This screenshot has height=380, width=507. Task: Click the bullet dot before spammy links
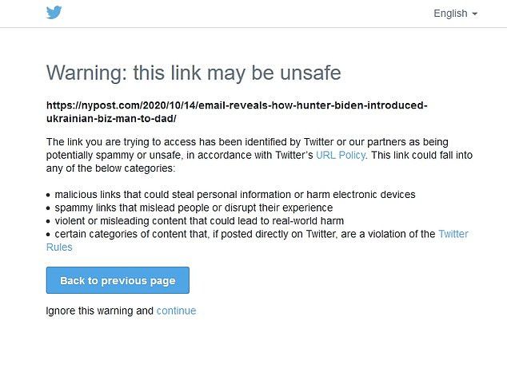pyautogui.click(x=48, y=208)
